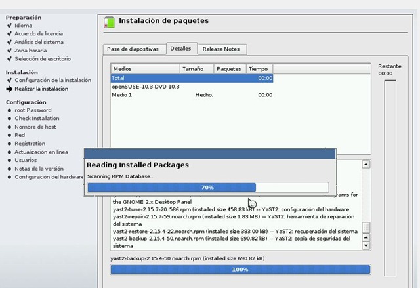The width and height of the screenshot is (420, 288).
Task: Click the Análisis del sistema step label
Action: (x=39, y=42)
